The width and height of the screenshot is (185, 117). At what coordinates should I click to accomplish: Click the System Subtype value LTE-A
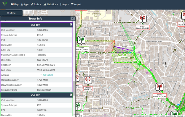click(x=40, y=35)
